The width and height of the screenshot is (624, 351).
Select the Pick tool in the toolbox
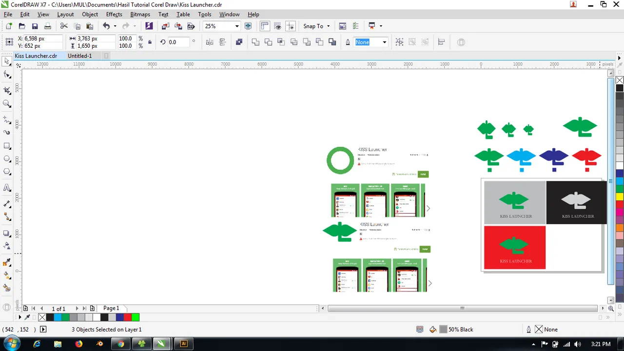7,61
